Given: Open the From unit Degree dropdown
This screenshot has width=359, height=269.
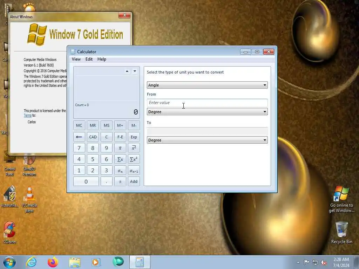Looking at the screenshot, I should tap(207, 112).
